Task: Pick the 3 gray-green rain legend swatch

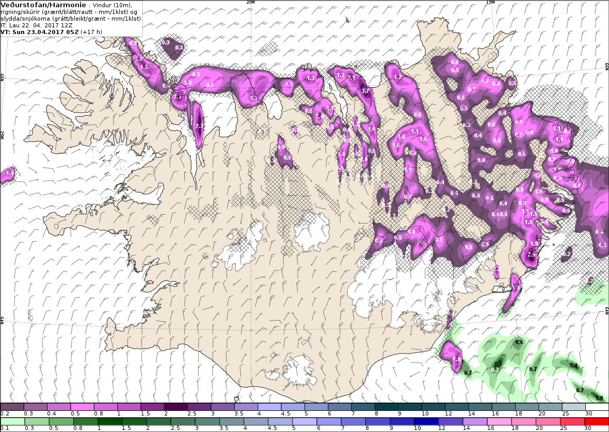Action: click(x=207, y=422)
